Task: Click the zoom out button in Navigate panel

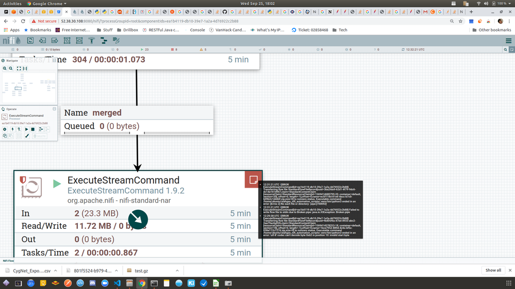Action: pyautogui.click(x=11, y=68)
